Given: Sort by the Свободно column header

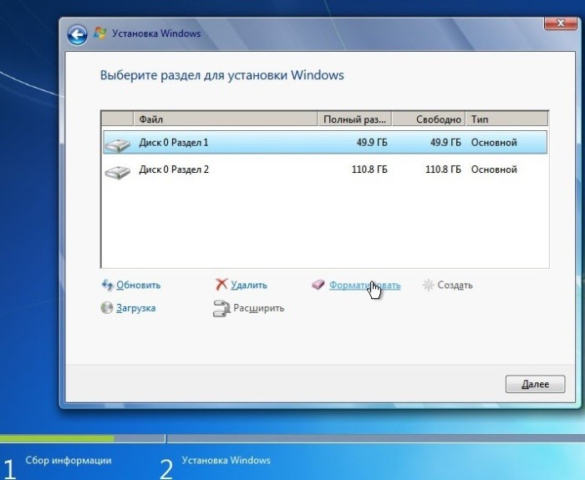Looking at the screenshot, I should click(429, 119).
